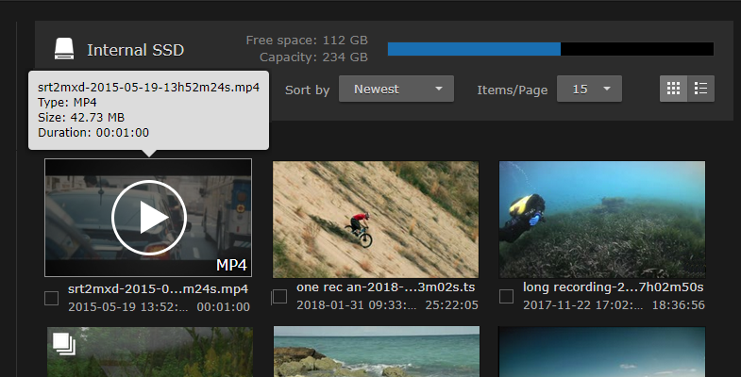Viewport: 741px width, 377px height.
Task: Switch to list view layout
Action: pos(700,89)
